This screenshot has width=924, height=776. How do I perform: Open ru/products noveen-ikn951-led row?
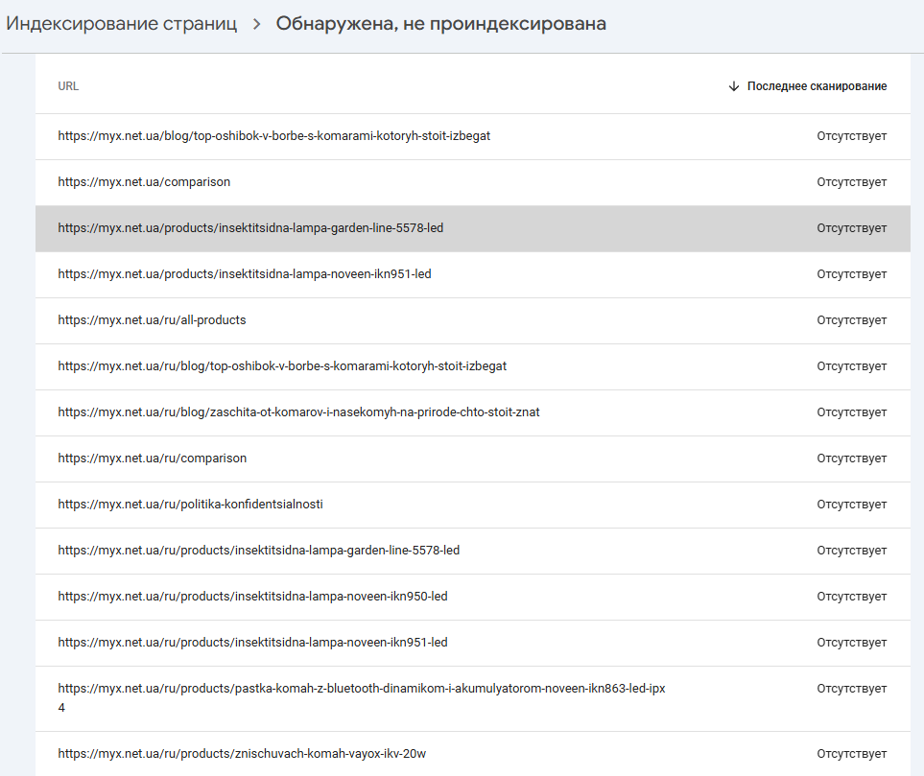tap(473, 642)
